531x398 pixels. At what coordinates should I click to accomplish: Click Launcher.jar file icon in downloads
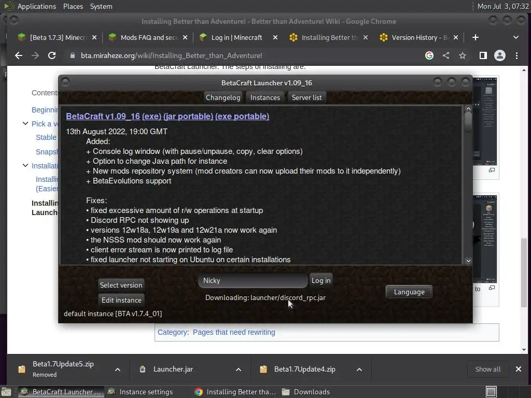(143, 369)
